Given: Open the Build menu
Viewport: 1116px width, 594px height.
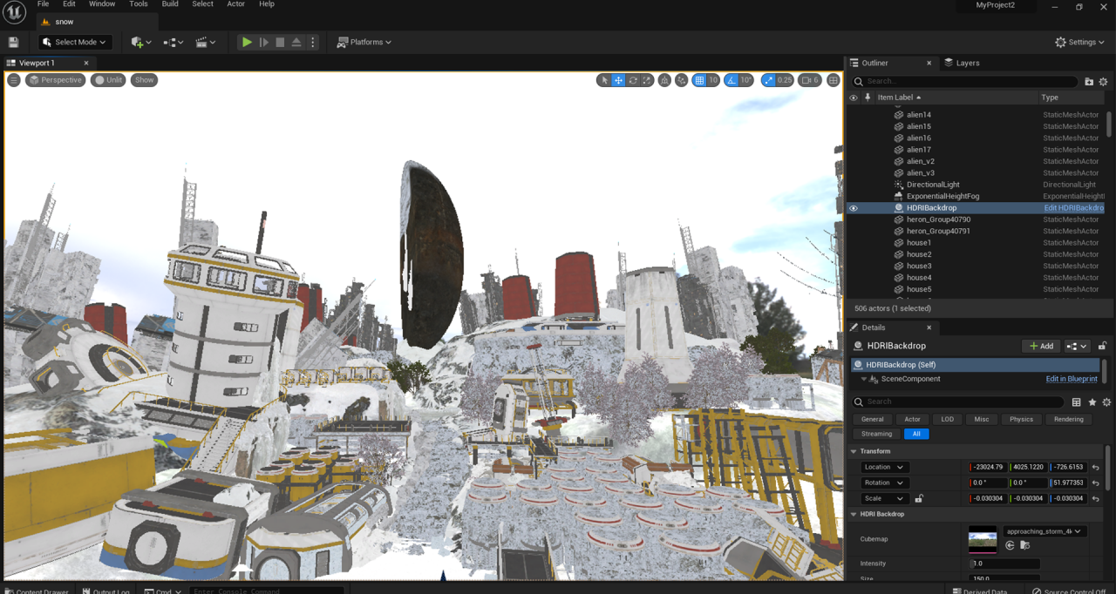Looking at the screenshot, I should 170,4.
